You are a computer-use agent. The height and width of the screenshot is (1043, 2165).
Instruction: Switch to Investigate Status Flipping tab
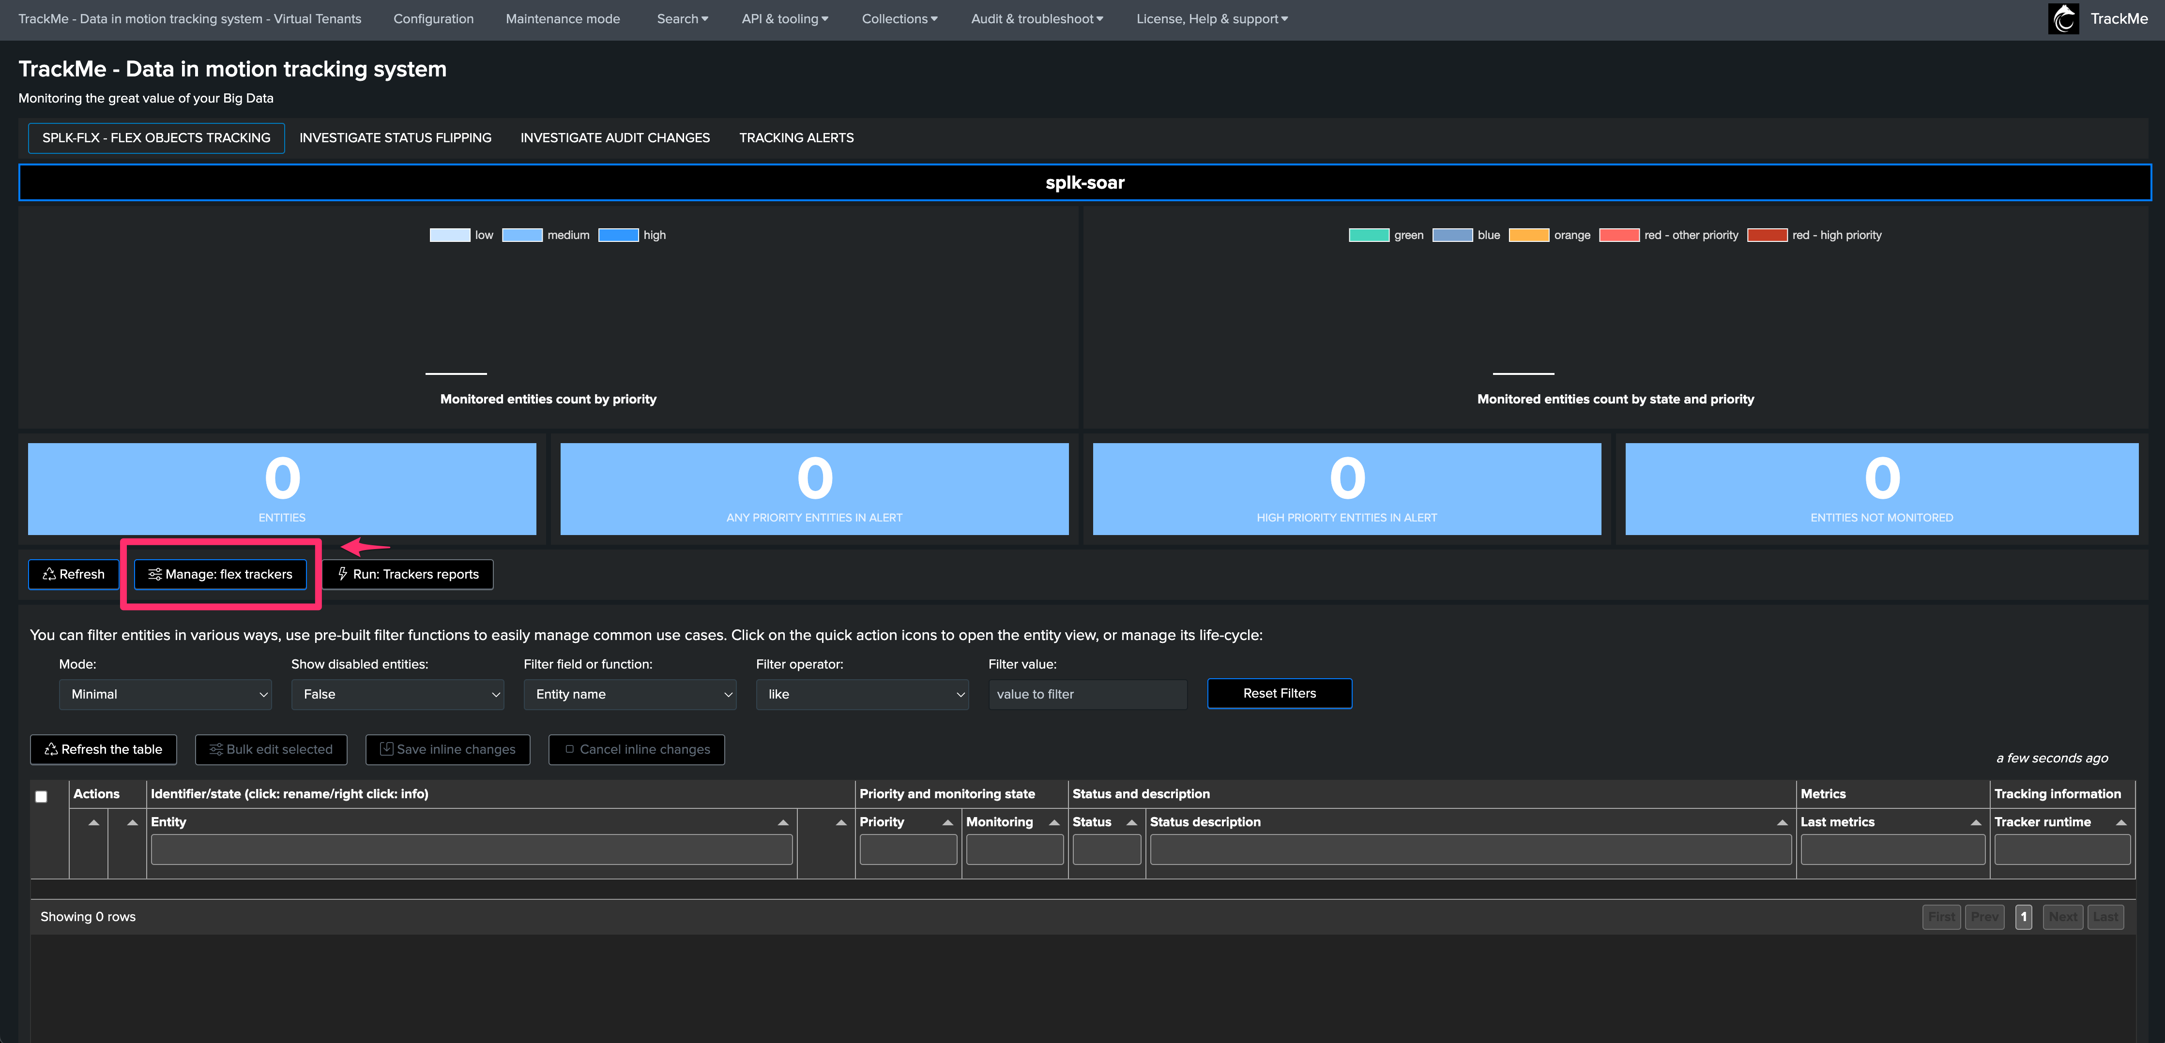pos(395,138)
